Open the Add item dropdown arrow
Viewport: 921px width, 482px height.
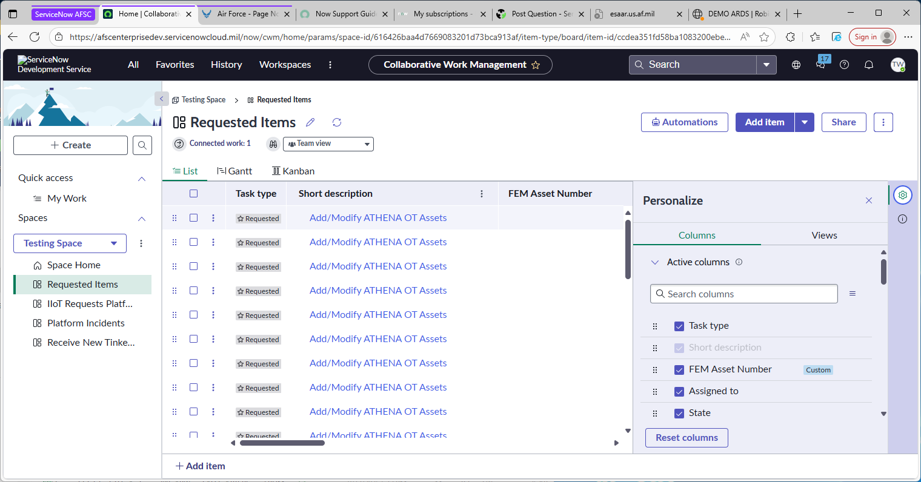click(804, 122)
